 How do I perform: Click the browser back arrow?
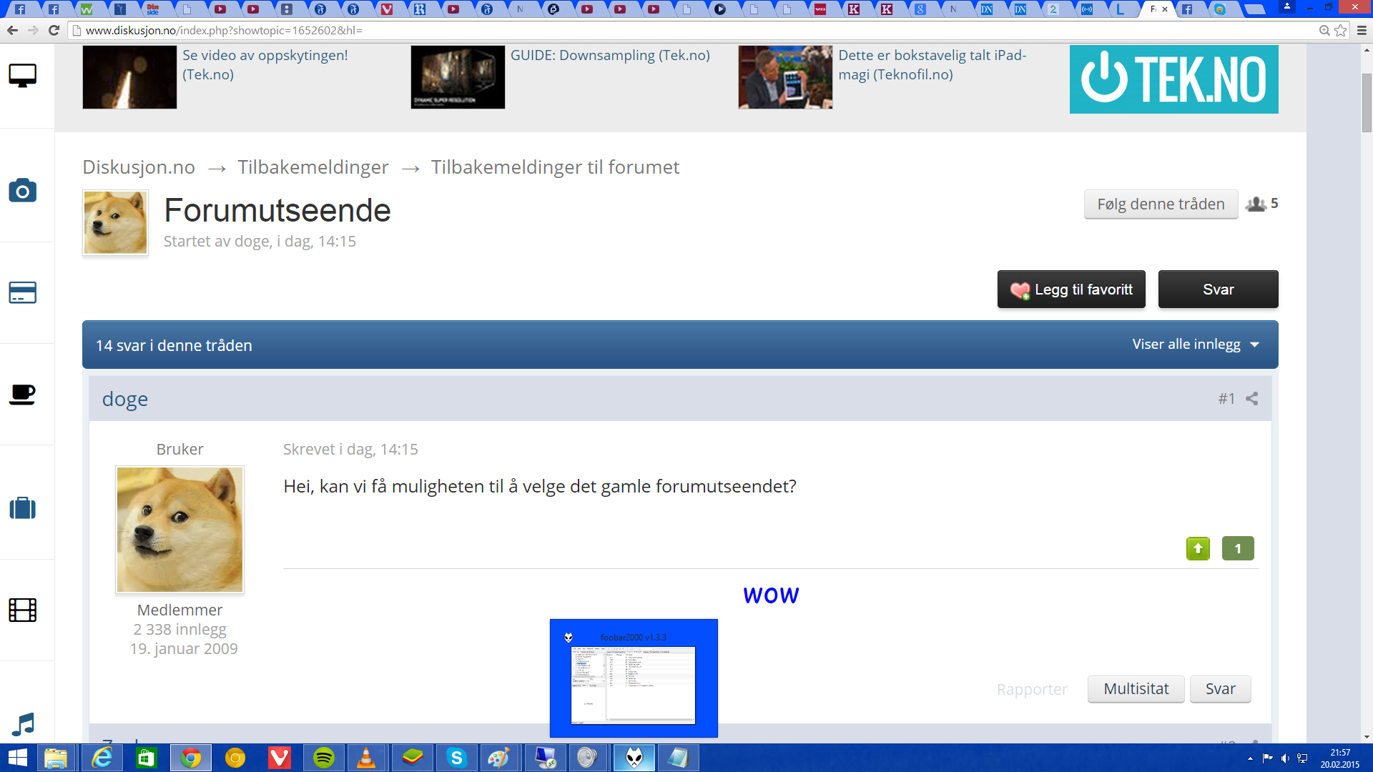click(x=12, y=31)
